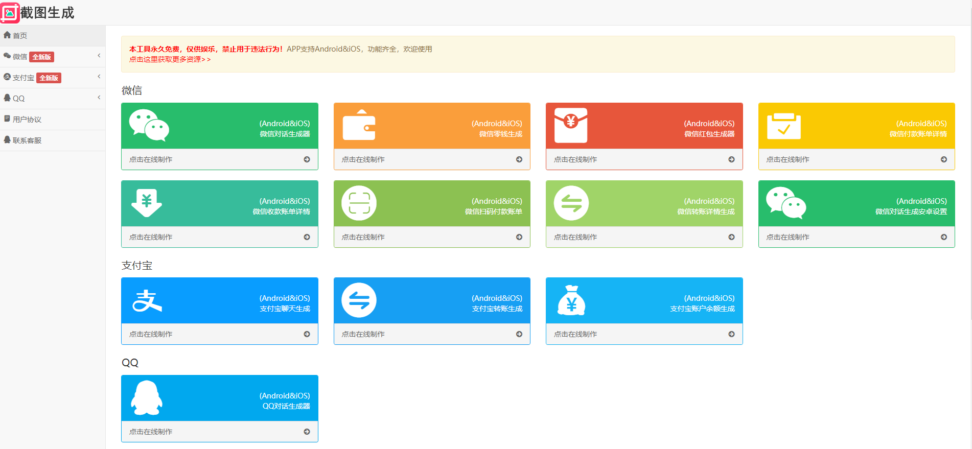Click the 点击这里获取更多资源 link
The image size is (972, 449).
(170, 59)
